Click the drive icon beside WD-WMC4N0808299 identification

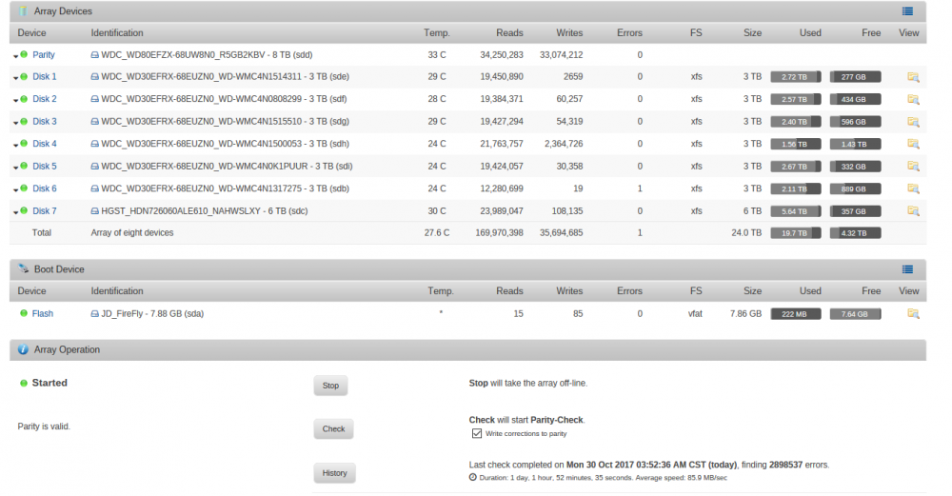[94, 99]
